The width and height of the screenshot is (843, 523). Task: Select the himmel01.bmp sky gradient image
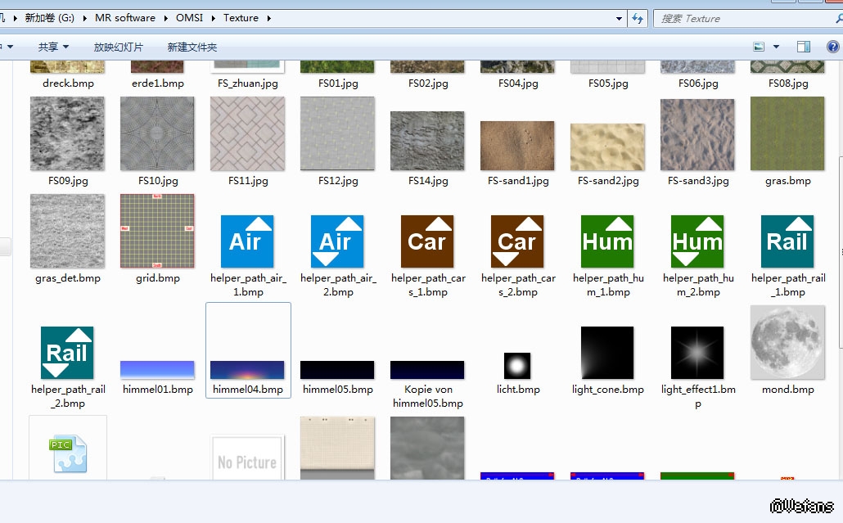point(157,369)
